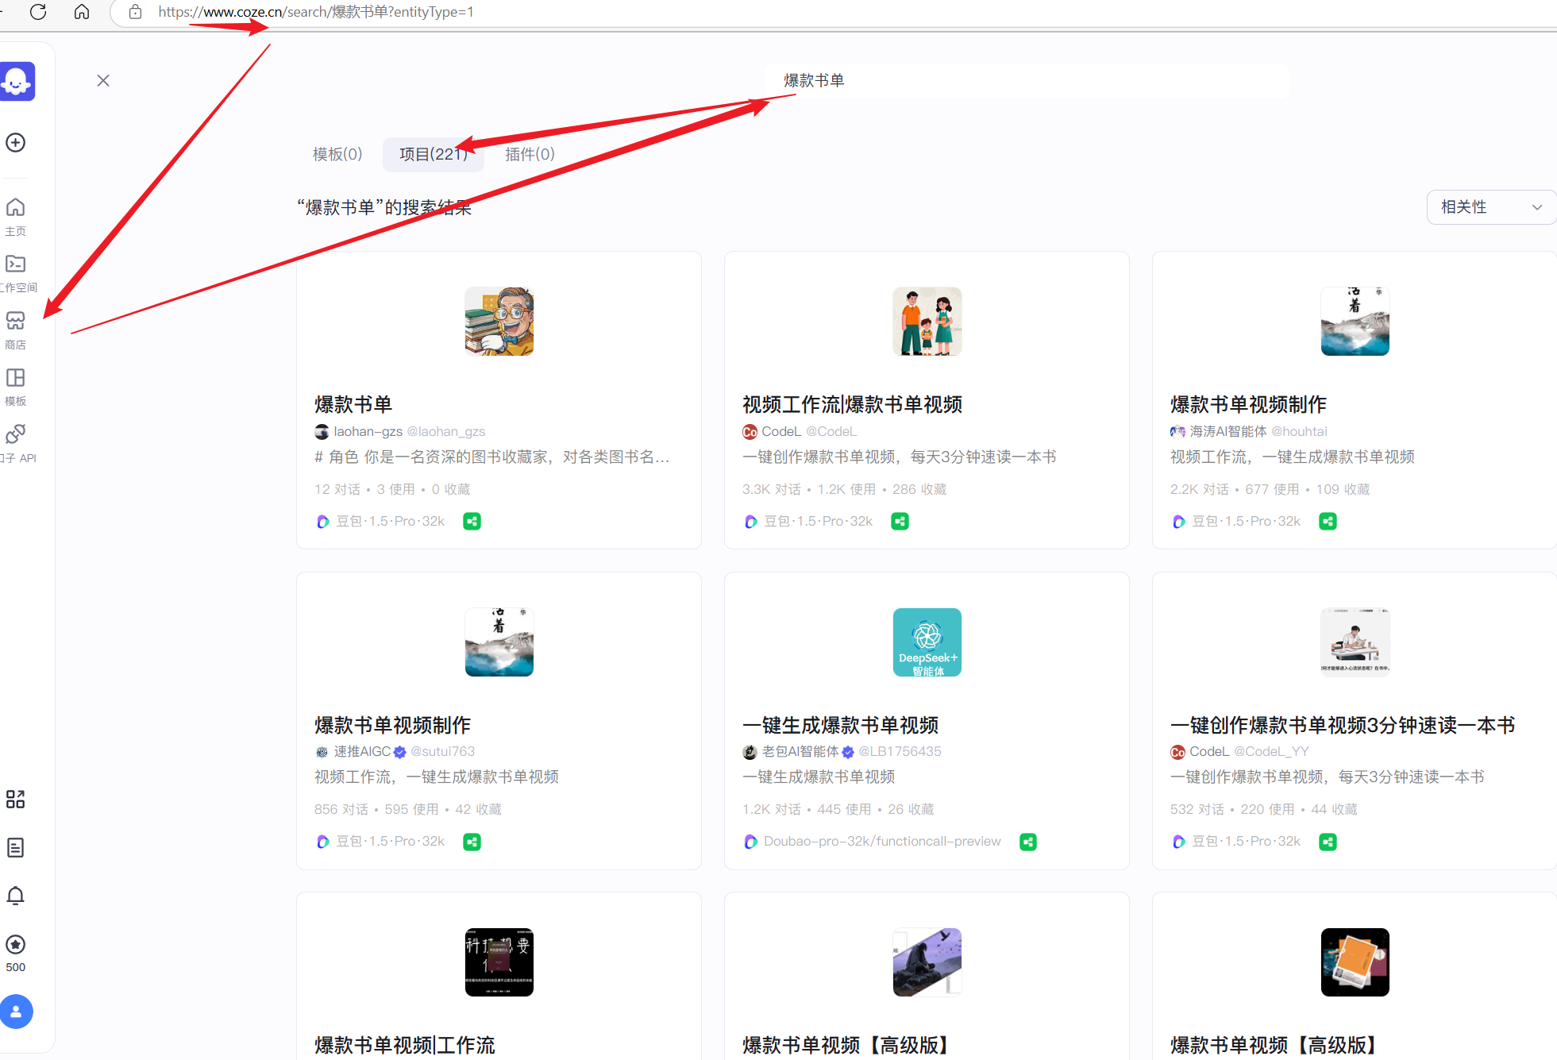Open 一键生成爆款书单视频 project title
The height and width of the screenshot is (1060, 1557).
841,725
